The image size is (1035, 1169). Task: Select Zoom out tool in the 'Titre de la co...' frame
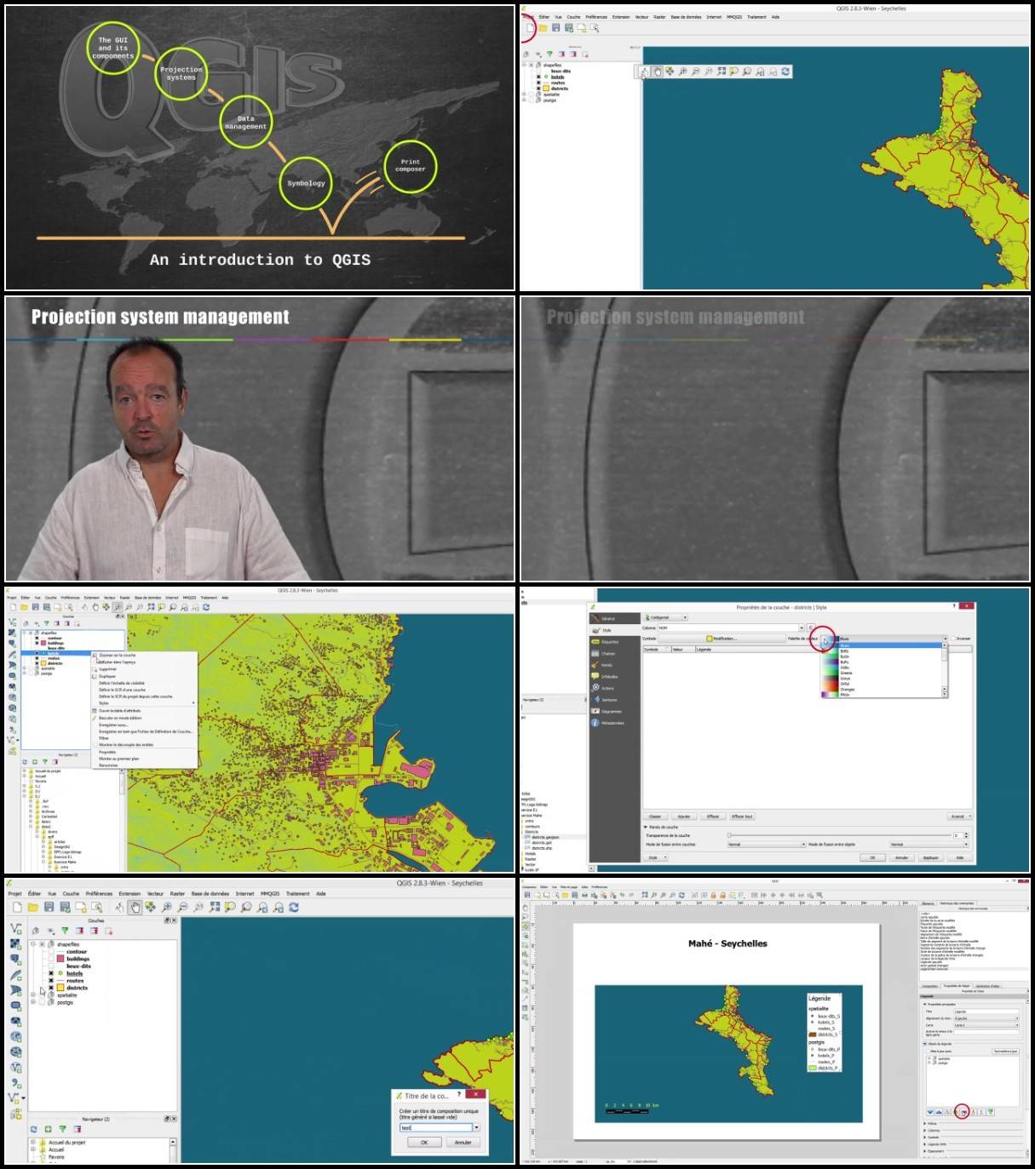(x=182, y=908)
